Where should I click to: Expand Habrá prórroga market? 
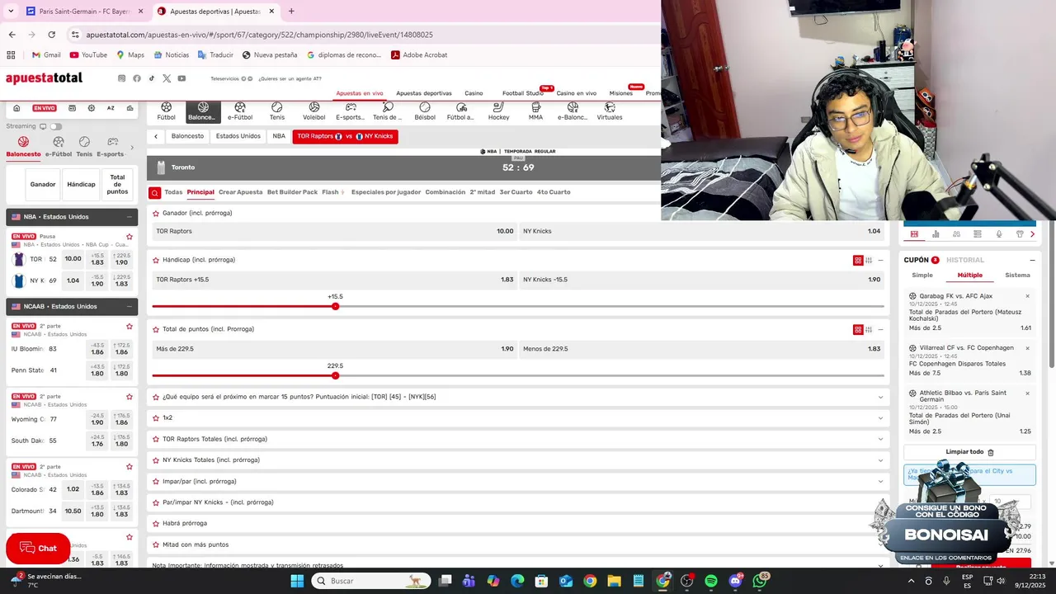518,524
